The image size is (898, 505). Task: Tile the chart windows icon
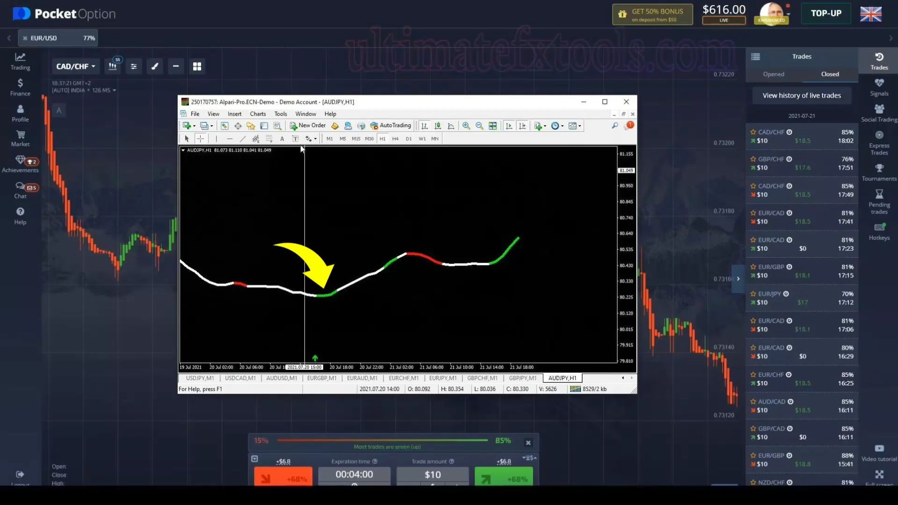click(x=492, y=126)
